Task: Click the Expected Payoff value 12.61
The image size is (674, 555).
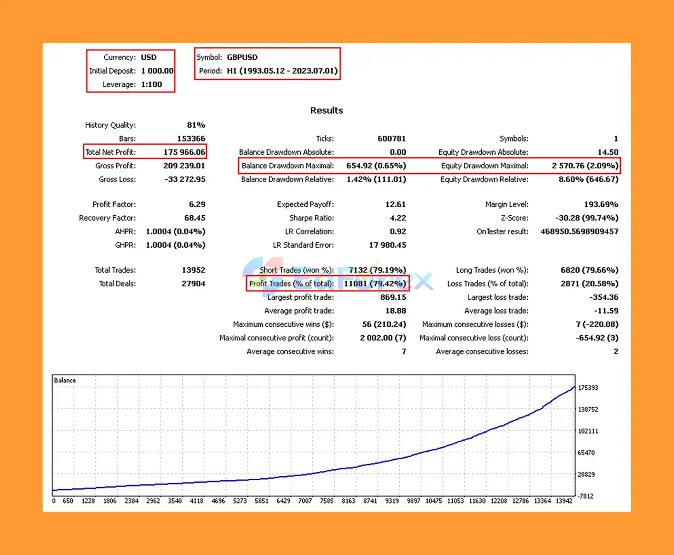Action: pyautogui.click(x=395, y=205)
